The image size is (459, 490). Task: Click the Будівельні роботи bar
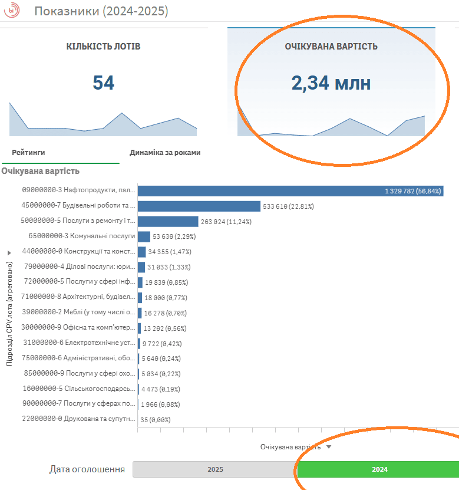click(199, 206)
